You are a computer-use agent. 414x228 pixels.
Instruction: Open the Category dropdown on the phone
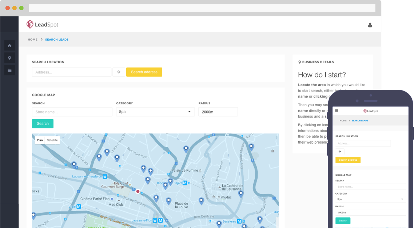coord(370,199)
